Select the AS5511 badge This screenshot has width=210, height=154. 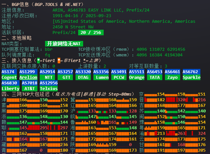click(x=137, y=72)
